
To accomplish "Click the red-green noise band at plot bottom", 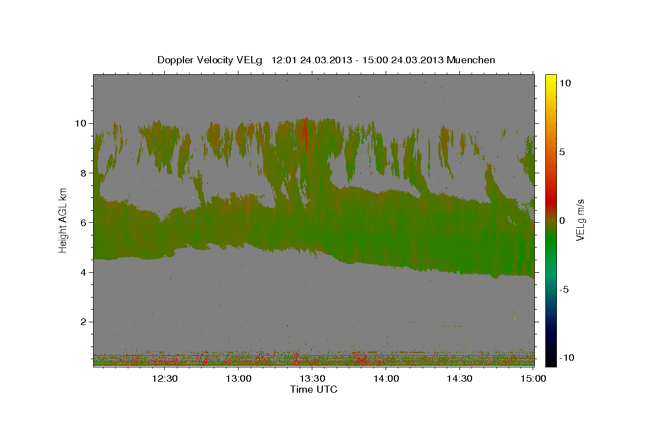I will (313, 360).
